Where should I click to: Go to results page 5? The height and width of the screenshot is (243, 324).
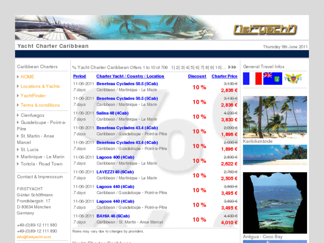coord(192,67)
